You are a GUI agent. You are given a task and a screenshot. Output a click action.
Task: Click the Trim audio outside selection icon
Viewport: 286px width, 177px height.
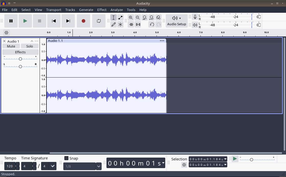[131, 24]
